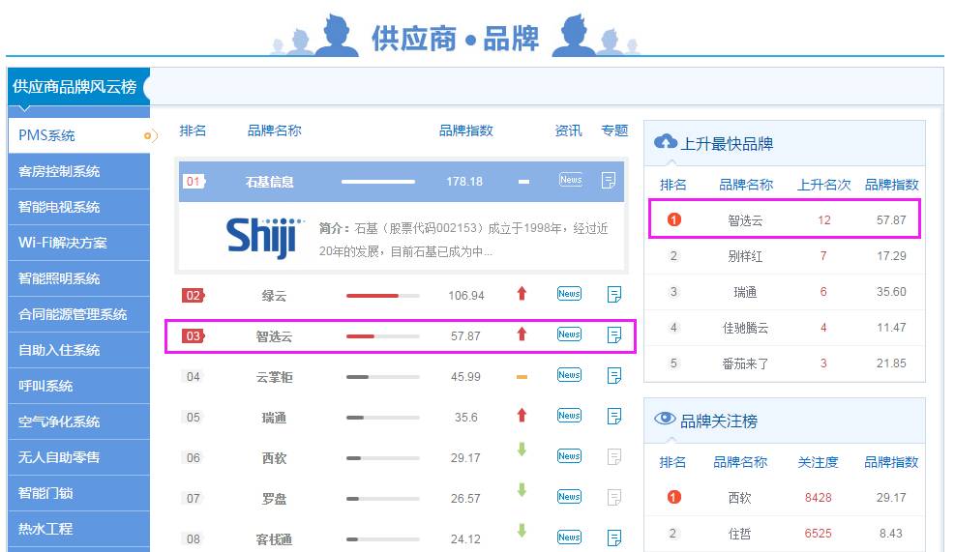Image resolution: width=955 pixels, height=552 pixels.
Task: Open brand 智选云 in main ranking
Action: pyautogui.click(x=274, y=336)
